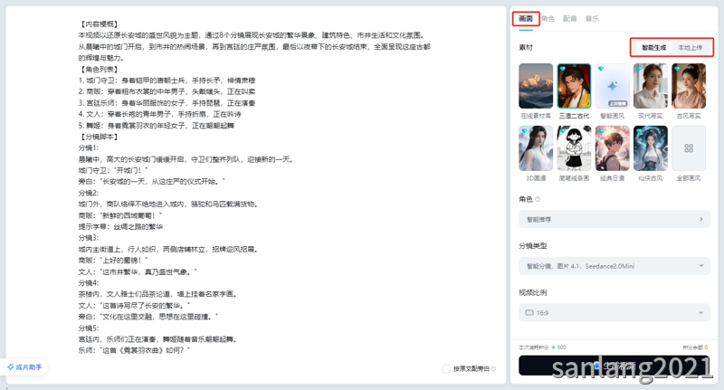Image resolution: width=724 pixels, height=390 pixels.
Task: Select the 经典日漫 style thumbnail
Action: coord(613,148)
